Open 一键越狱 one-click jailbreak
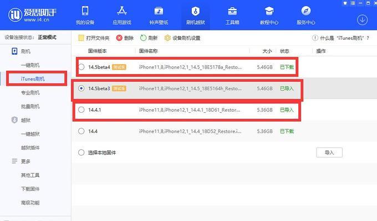The height and width of the screenshot is (221, 377). [30, 134]
